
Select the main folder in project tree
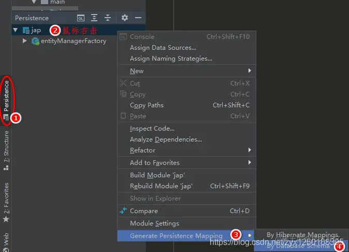coord(57,2)
